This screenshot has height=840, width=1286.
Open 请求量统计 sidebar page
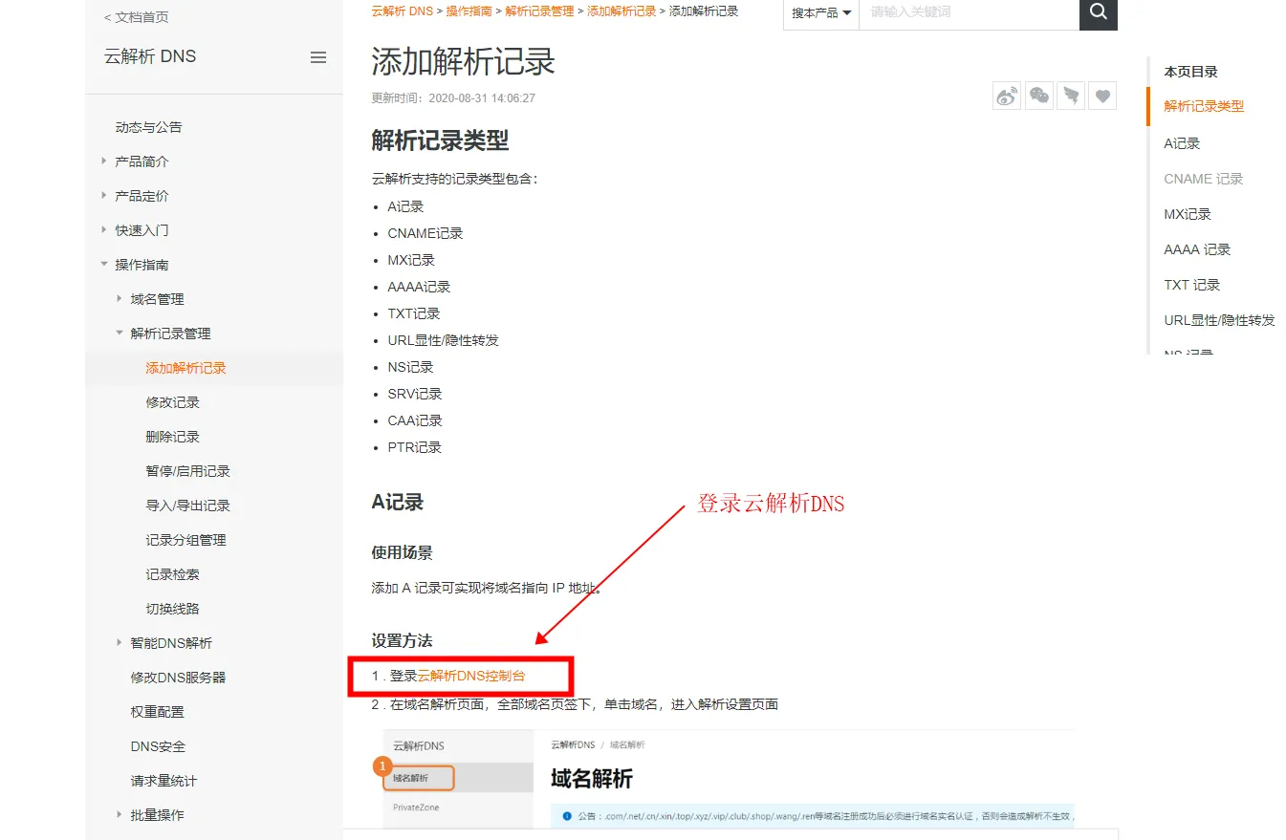[x=163, y=781]
